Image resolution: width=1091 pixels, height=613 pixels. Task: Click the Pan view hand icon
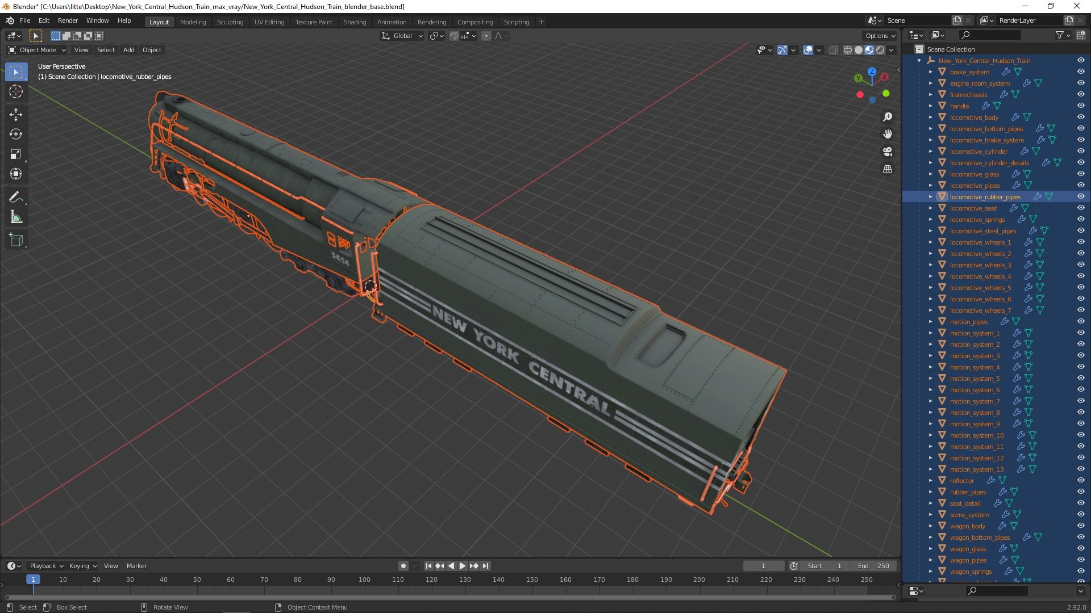(888, 134)
